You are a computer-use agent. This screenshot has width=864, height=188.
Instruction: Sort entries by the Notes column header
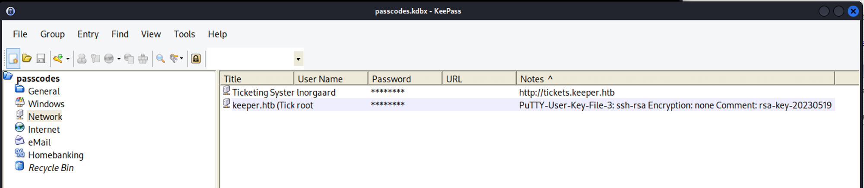pyautogui.click(x=531, y=79)
